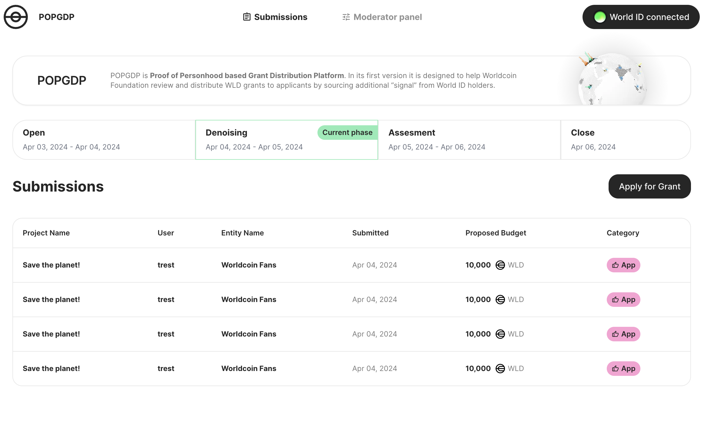Screen dimensions: 704x440
Task: Click the thumbs-up App badge in second row
Action: [623, 300]
